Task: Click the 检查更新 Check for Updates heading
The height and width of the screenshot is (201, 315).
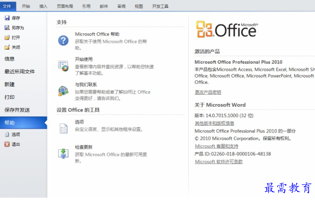Action: (x=84, y=147)
